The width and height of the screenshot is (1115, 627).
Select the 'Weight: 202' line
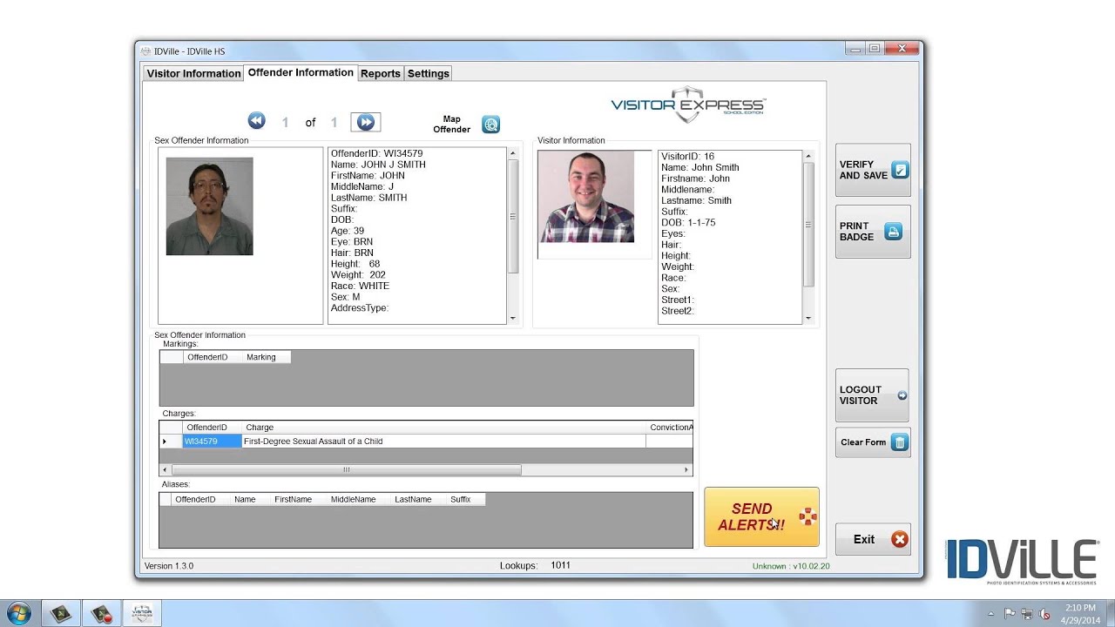(x=358, y=275)
